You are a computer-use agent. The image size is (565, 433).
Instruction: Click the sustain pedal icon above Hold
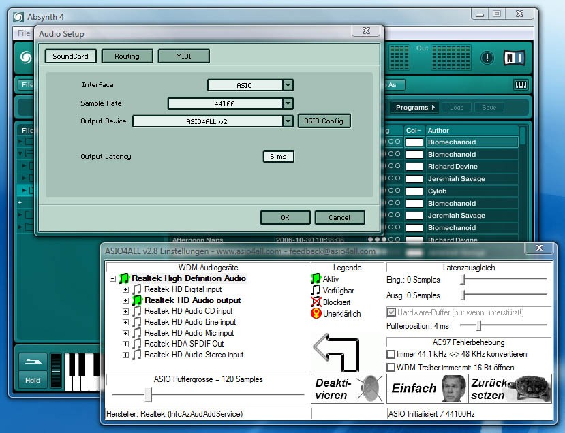click(33, 362)
